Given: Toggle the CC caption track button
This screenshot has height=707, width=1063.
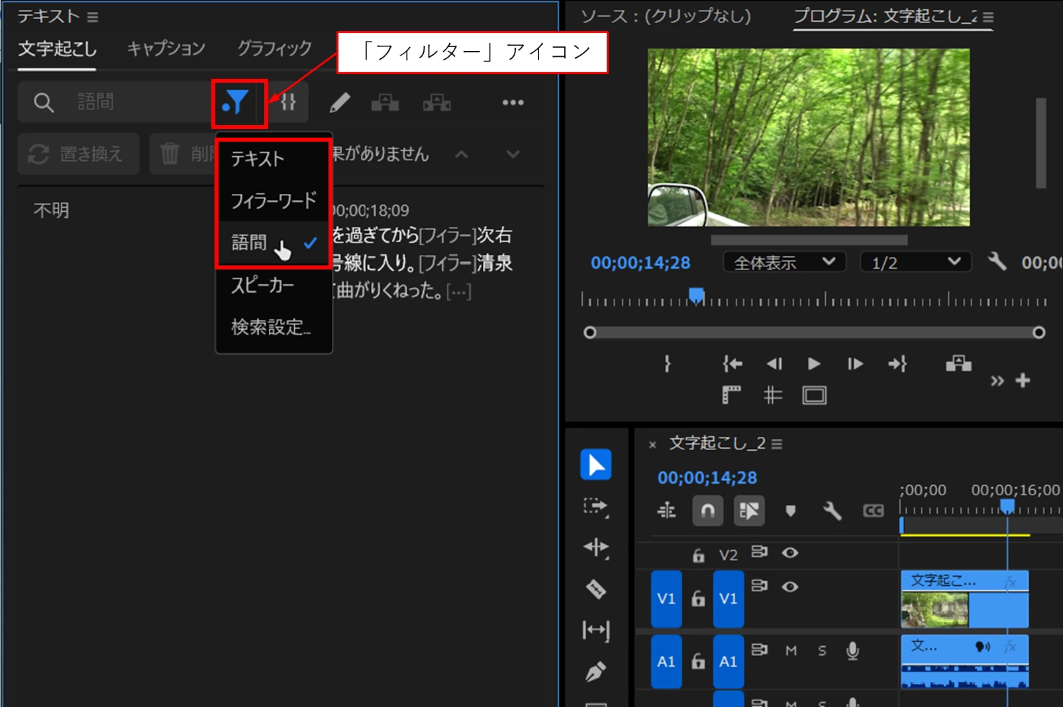Looking at the screenshot, I should click(x=873, y=510).
